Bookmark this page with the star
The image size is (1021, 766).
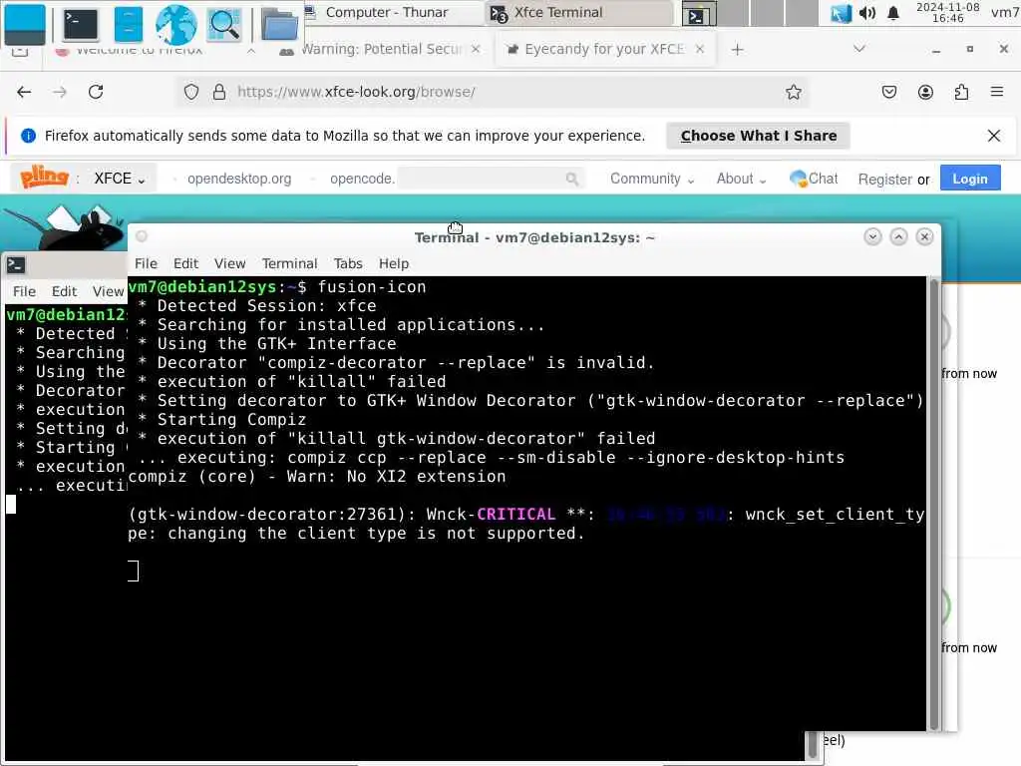[x=793, y=92]
